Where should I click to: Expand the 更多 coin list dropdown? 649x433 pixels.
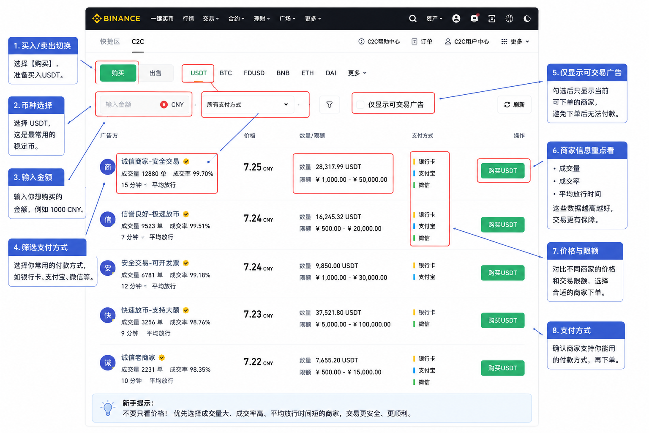point(357,73)
